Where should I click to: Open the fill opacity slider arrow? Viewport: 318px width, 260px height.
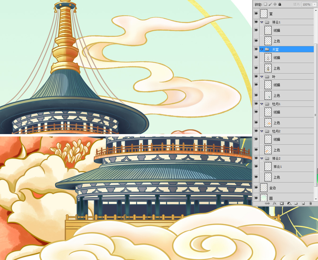[x=314, y=4]
